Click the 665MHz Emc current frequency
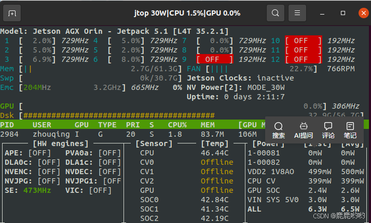This screenshot has width=371, height=223. pos(145,88)
